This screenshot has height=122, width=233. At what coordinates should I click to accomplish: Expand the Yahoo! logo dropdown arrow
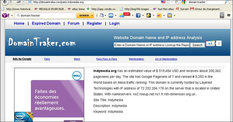point(12,15)
